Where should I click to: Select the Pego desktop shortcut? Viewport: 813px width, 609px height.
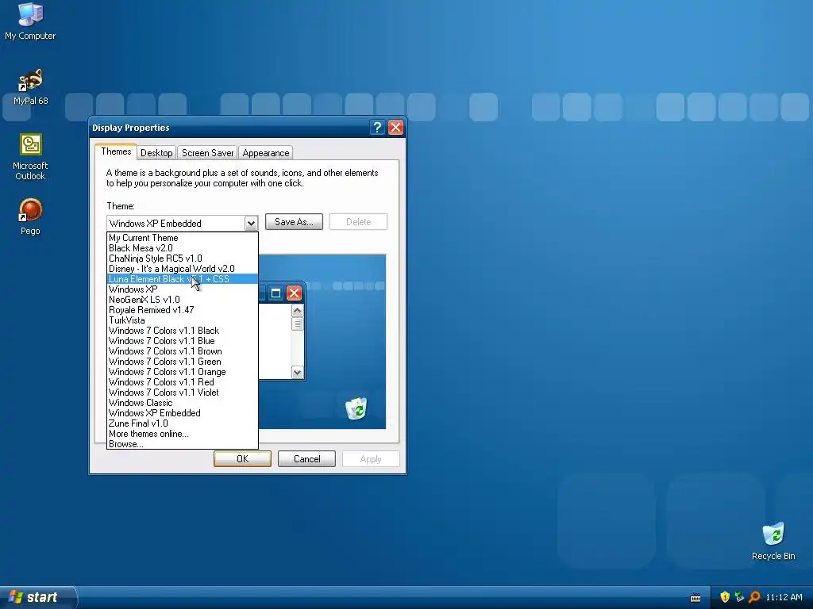(x=30, y=216)
